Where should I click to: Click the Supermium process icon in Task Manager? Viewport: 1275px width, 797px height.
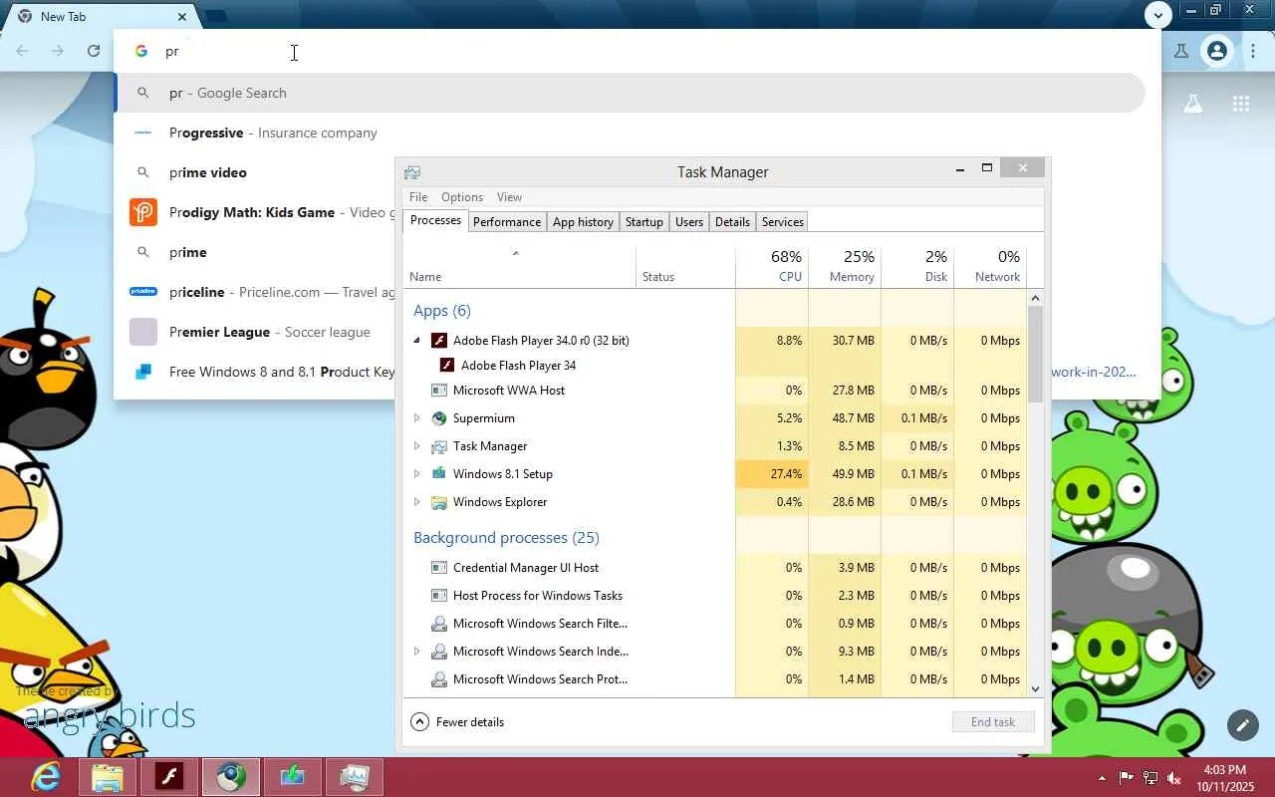(438, 418)
